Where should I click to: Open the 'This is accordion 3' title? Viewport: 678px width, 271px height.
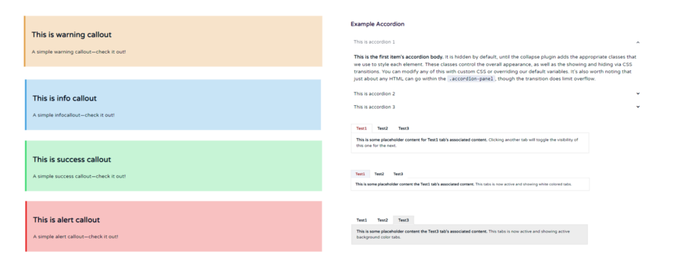[374, 106]
